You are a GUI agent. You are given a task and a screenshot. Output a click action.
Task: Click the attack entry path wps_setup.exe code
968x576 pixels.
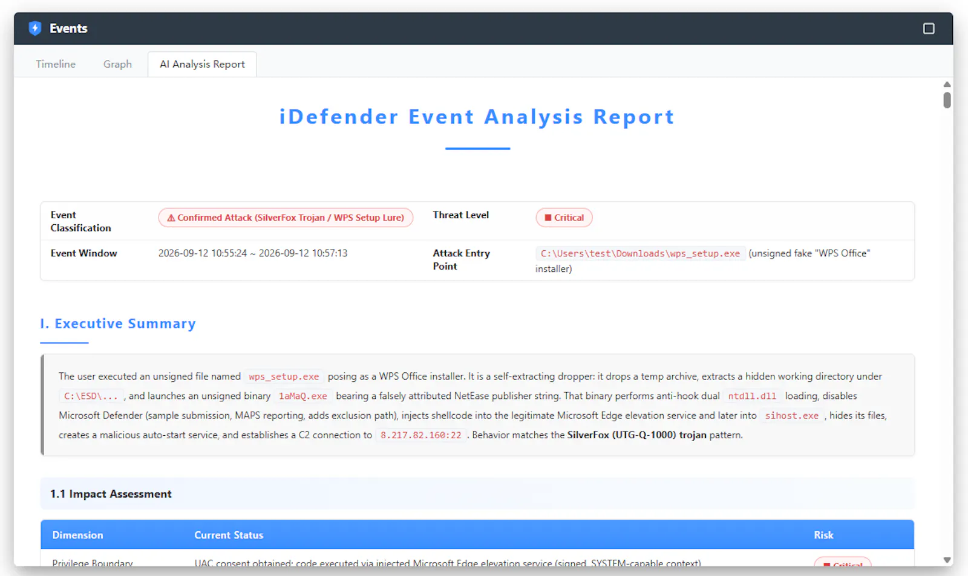pyautogui.click(x=640, y=254)
